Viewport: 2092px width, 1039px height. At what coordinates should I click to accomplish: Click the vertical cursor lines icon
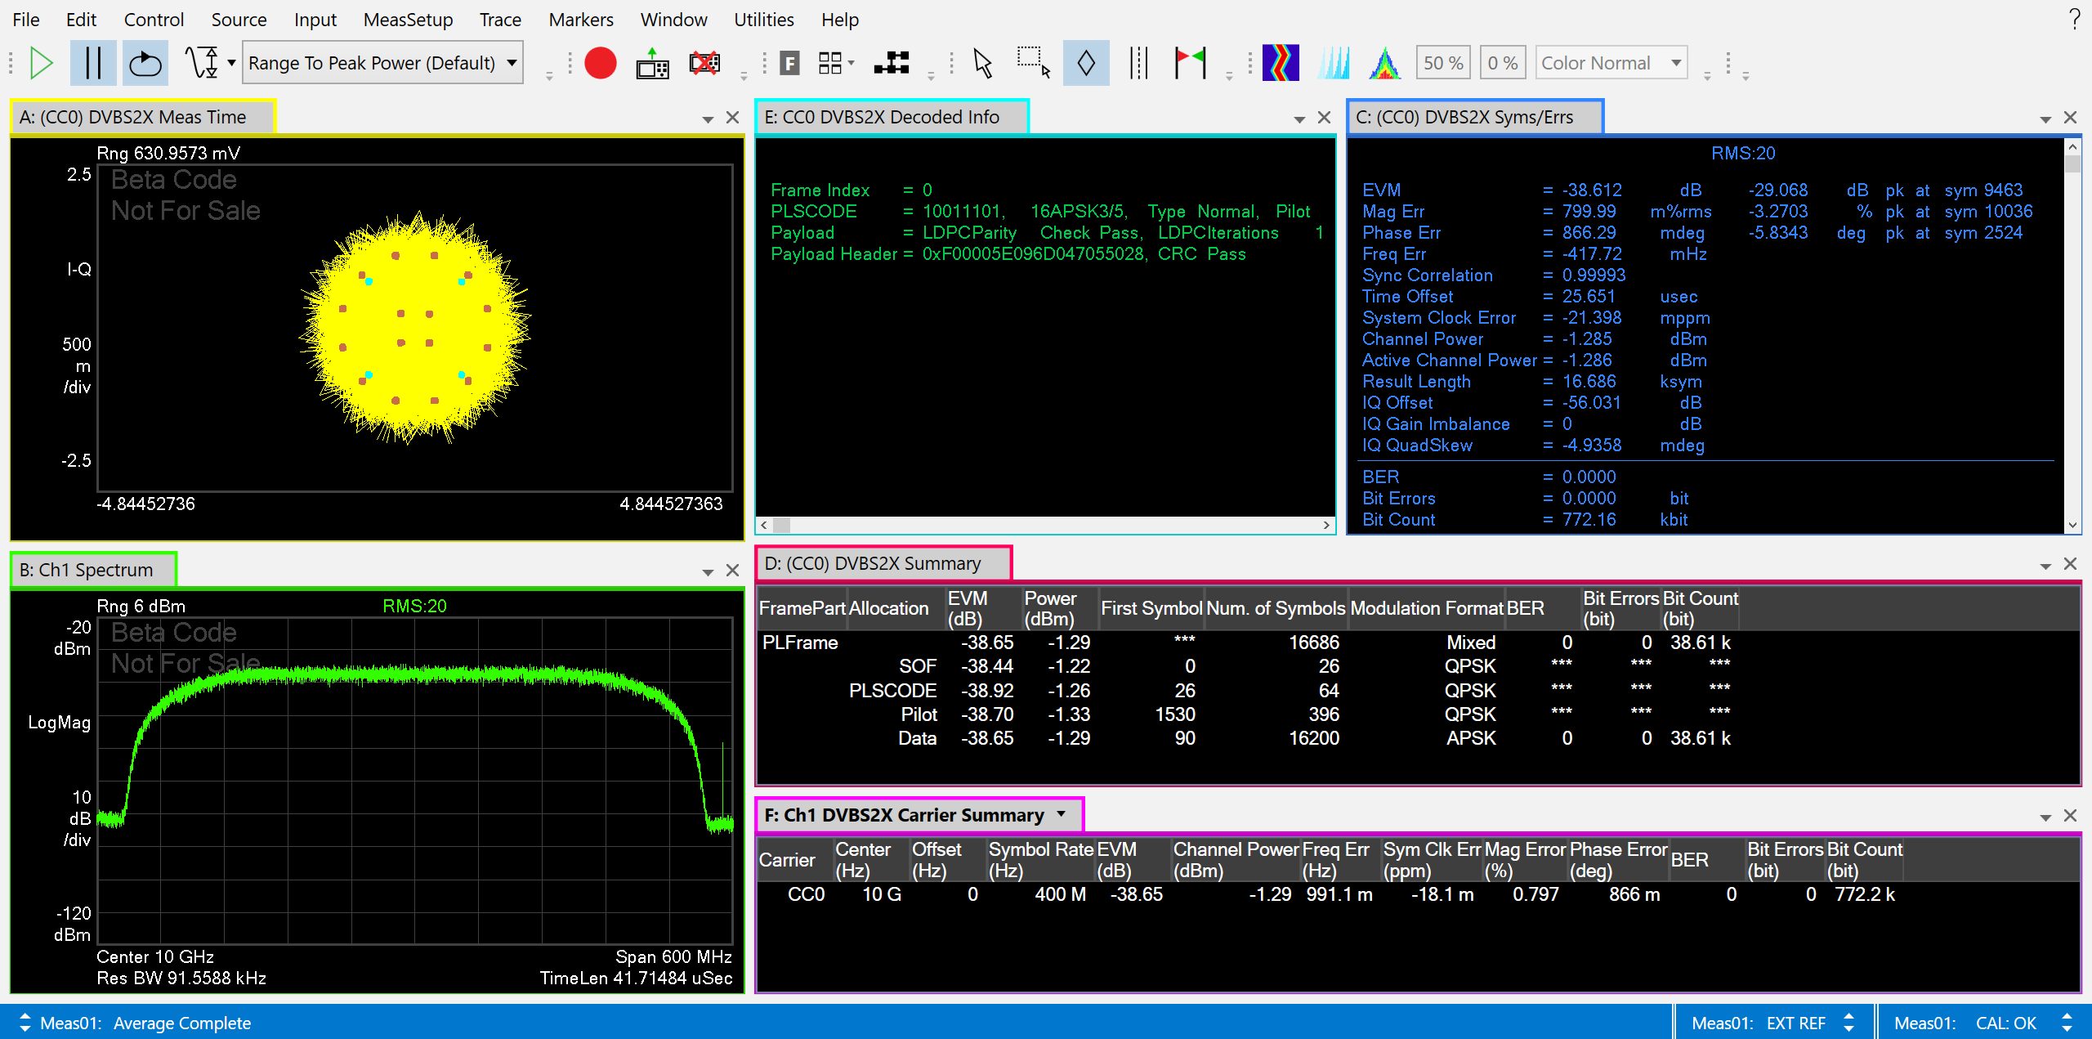1137,62
